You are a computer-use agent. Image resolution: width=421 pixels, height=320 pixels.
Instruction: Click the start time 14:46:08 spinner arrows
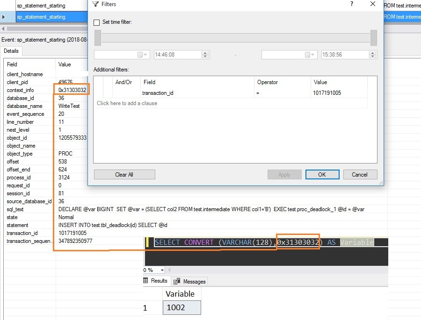click(205, 55)
